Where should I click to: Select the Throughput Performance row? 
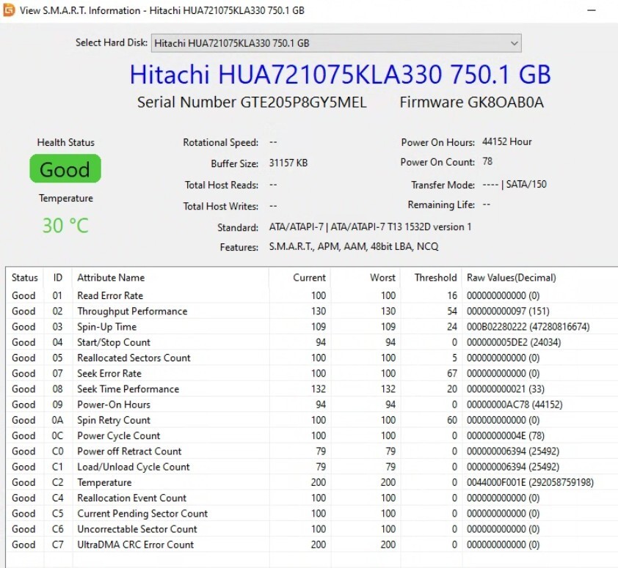[x=312, y=311]
